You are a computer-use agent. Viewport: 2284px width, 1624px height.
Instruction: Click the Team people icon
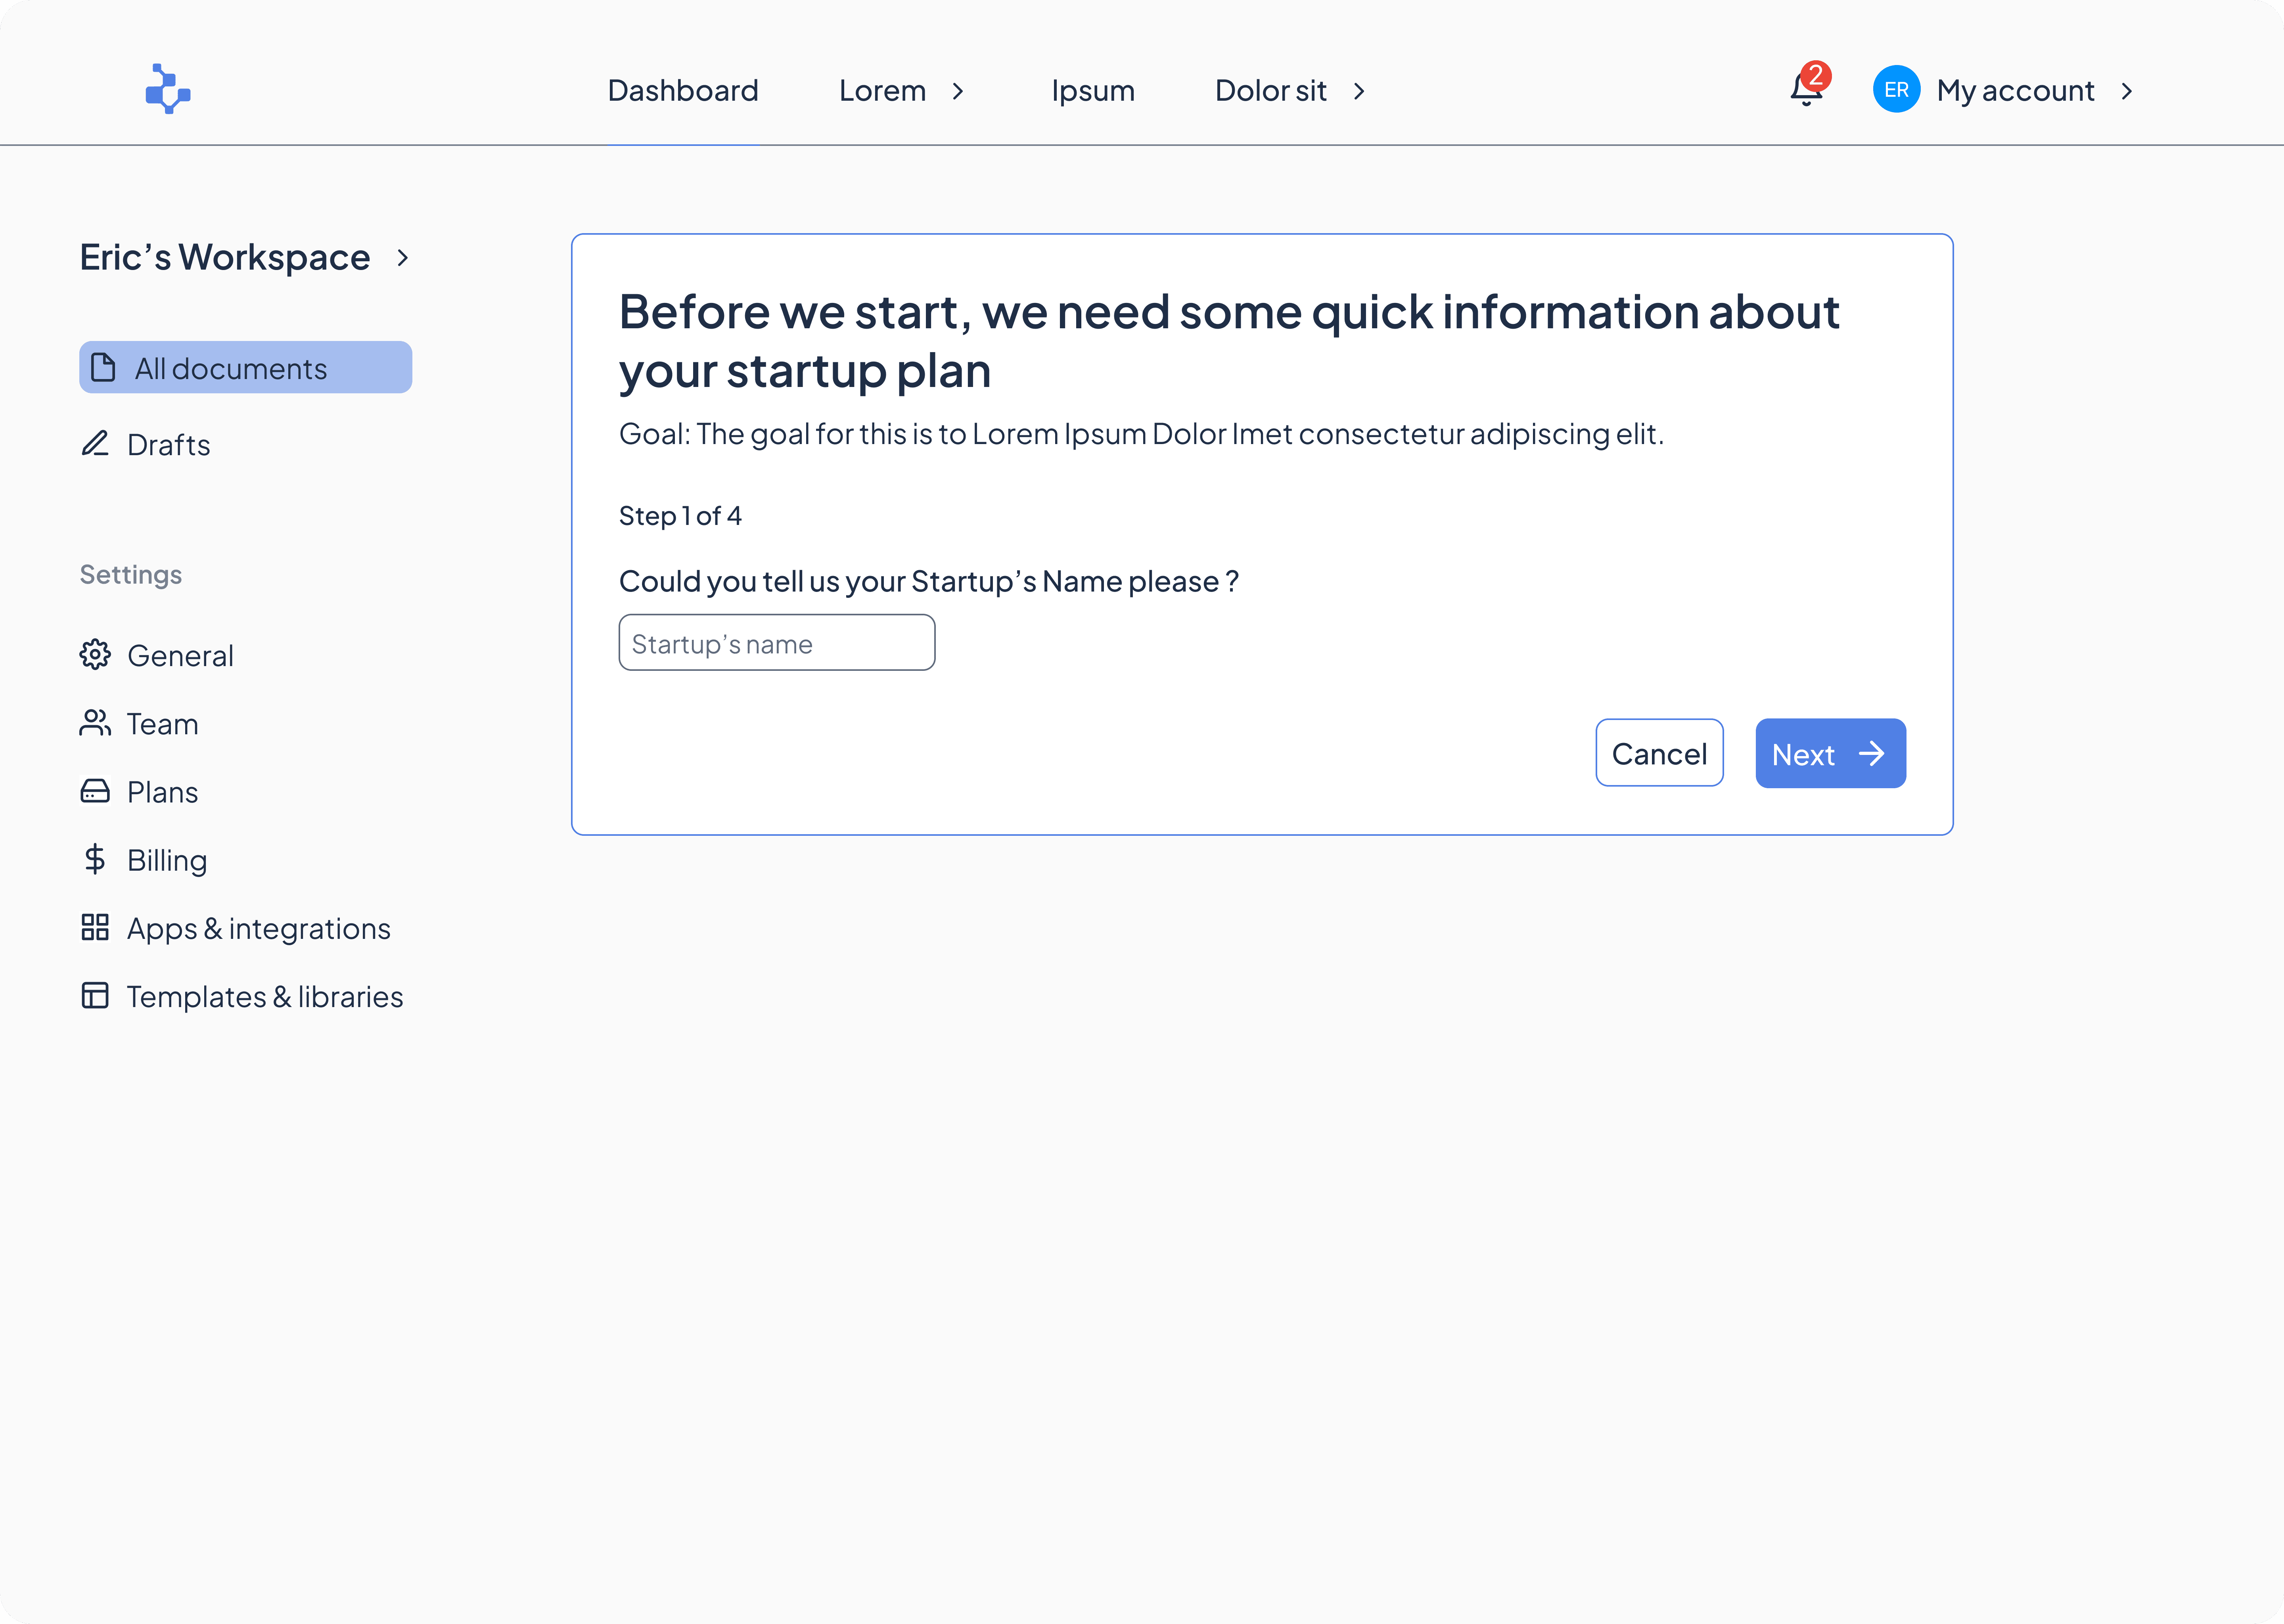point(95,723)
